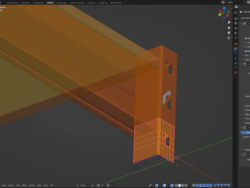Expand the Edge subpanel in Solidify

(x=246, y=114)
